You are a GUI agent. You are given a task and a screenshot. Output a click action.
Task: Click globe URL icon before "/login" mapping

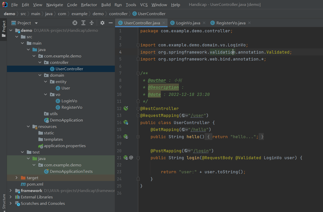[187, 151]
